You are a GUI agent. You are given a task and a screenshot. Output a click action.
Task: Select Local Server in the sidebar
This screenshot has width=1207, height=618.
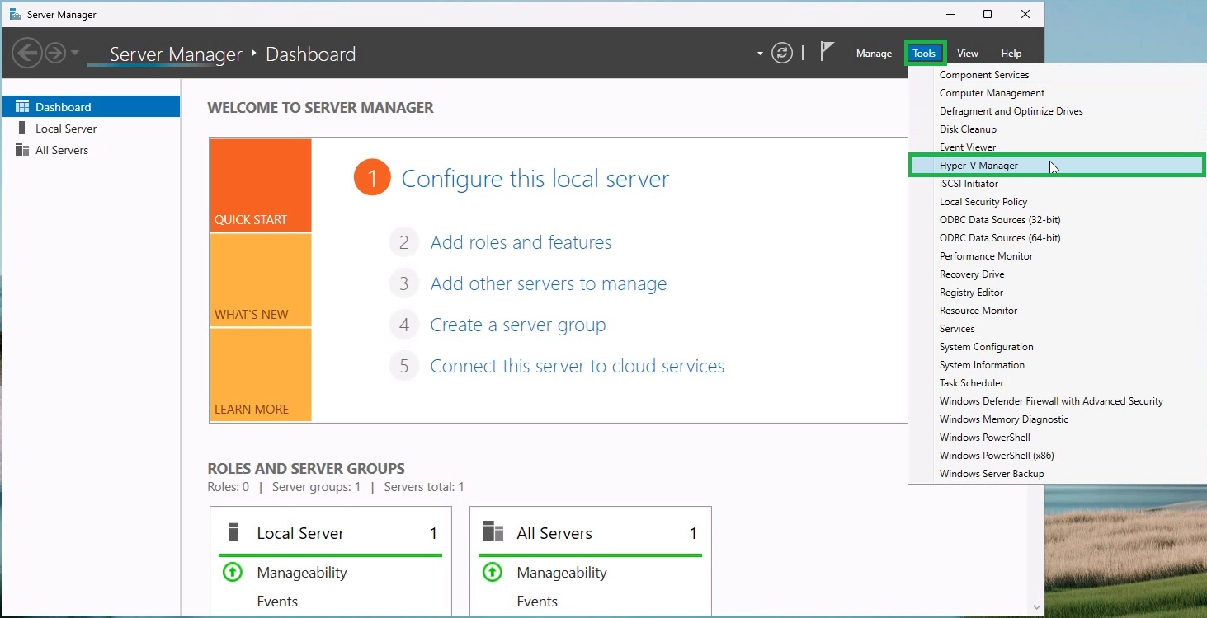tap(91, 129)
